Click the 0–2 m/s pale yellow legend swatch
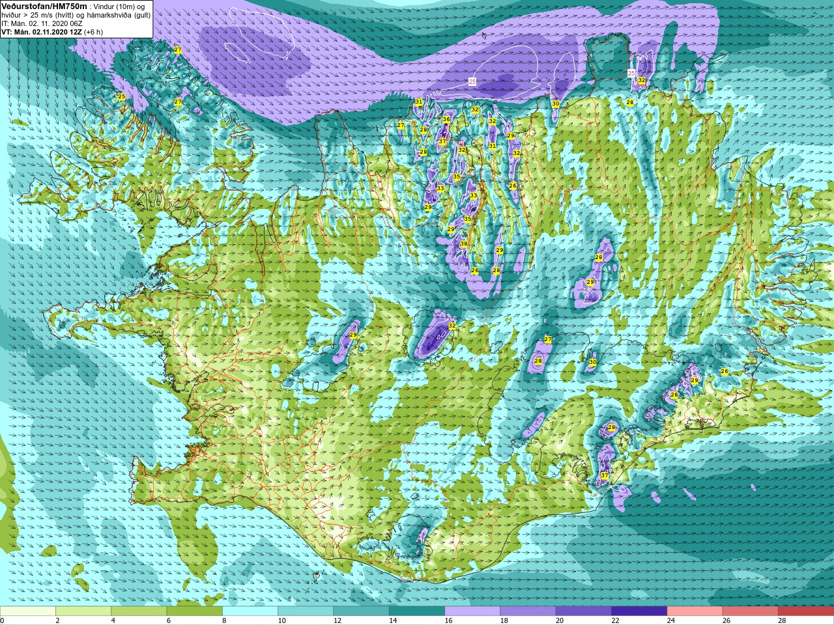 click(x=27, y=611)
